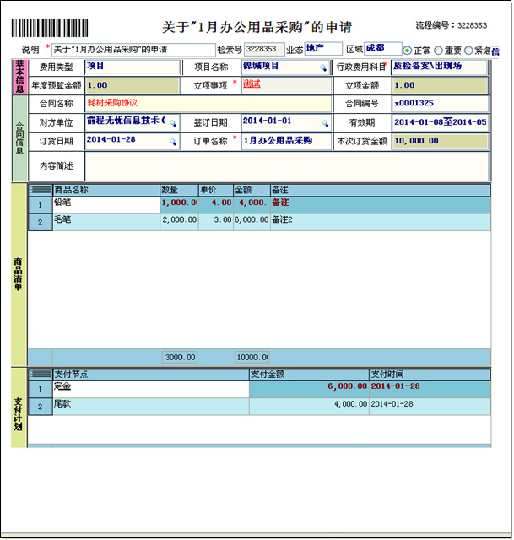Click the 6,000.00 amount cell for 毛笔
The image size is (514, 540).
pyautogui.click(x=252, y=223)
